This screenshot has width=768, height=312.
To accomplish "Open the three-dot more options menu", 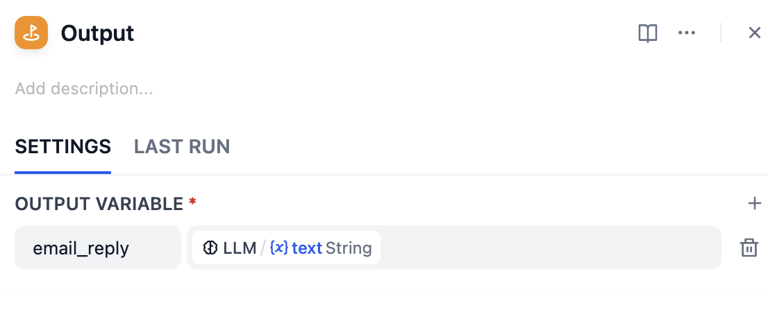I will click(687, 33).
